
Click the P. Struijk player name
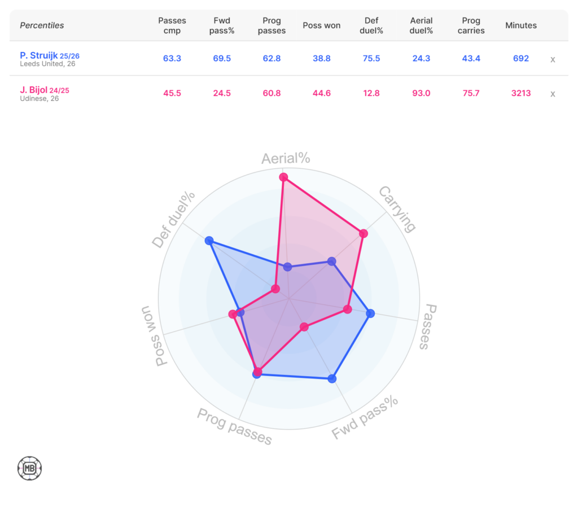38,55
